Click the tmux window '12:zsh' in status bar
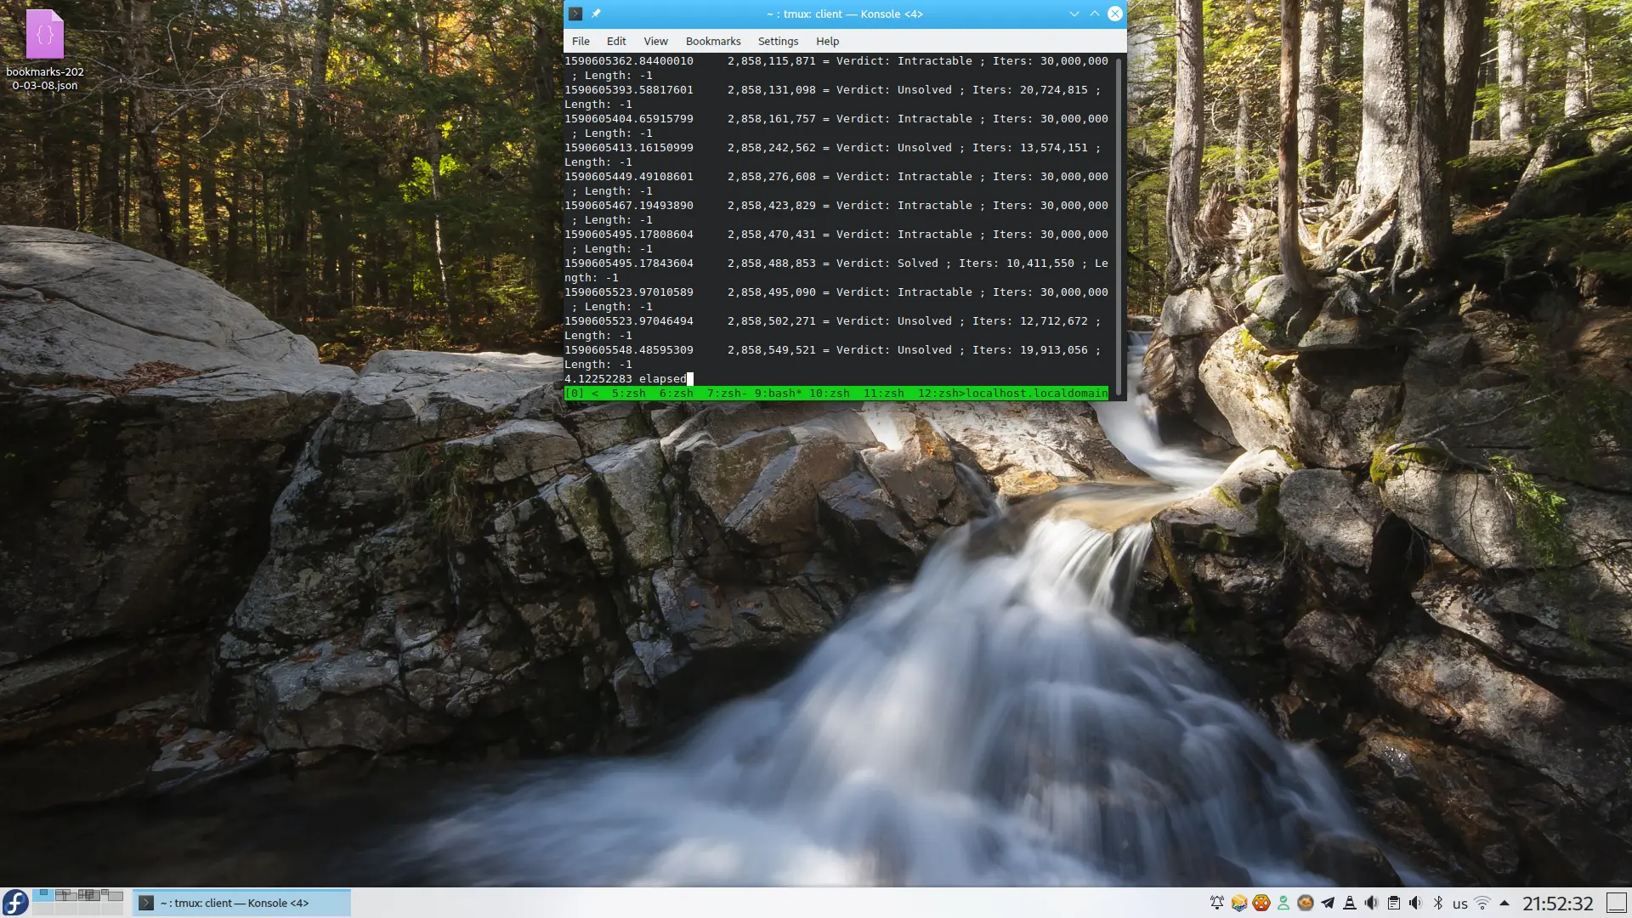 click(938, 393)
